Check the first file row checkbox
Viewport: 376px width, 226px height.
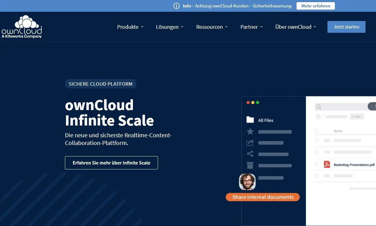coord(316,140)
